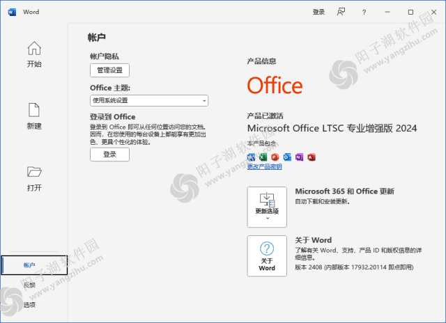This screenshot has width=446, height=323.
Task: Click the OneNote product icon
Action: click(299, 157)
